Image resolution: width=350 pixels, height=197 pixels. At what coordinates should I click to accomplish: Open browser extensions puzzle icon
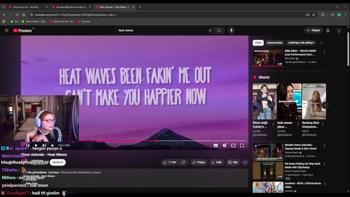tap(323, 15)
